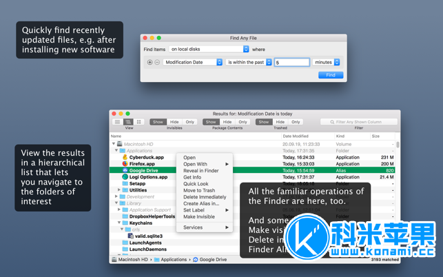Select Quick Look in context menu

pyautogui.click(x=205, y=184)
